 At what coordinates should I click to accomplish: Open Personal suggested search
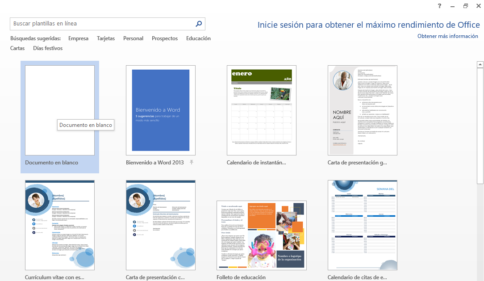pyautogui.click(x=133, y=38)
